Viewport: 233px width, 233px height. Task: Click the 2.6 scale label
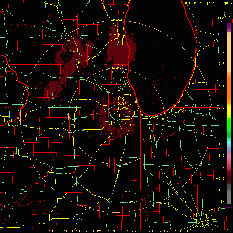(x=221, y=133)
